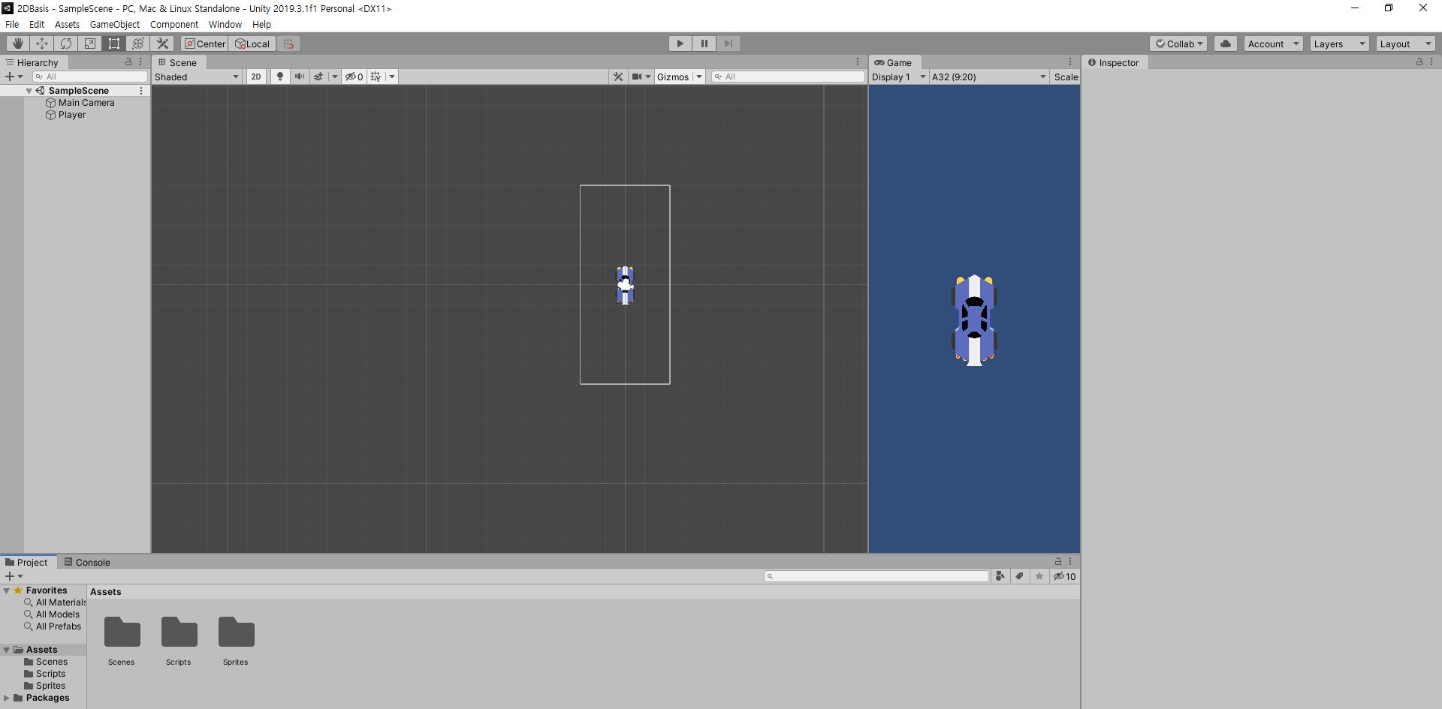Switch to the Game tab
This screenshot has width=1442, height=709.
click(893, 62)
